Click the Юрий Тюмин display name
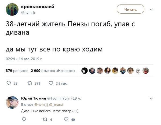This screenshot has height=125, width=161. [x=33, y=99]
